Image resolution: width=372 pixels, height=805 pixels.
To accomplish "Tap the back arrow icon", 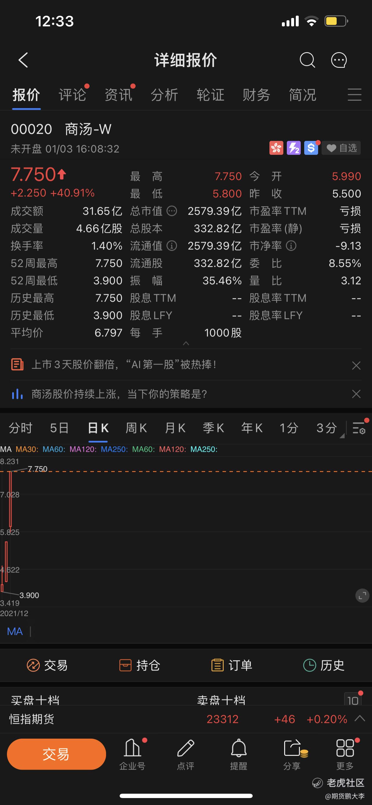I will (x=23, y=60).
